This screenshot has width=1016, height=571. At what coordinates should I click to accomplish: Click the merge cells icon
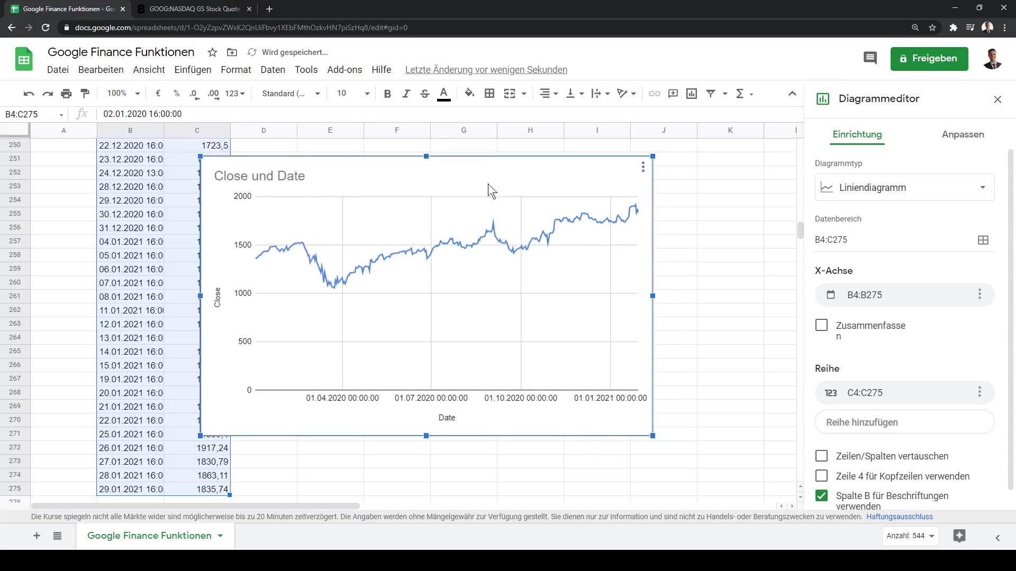pos(510,94)
